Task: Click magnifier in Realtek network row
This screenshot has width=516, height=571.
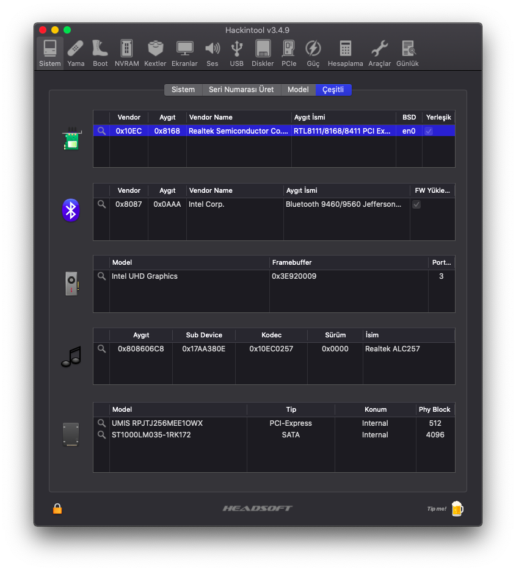Action: point(101,131)
